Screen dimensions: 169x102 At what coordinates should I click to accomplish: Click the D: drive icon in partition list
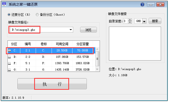tap(10, 57)
